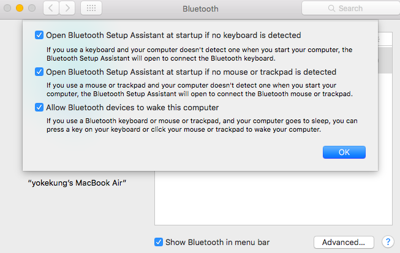Image resolution: width=400 pixels, height=253 pixels.
Task: Minimize window with the yellow button
Action: (x=18, y=9)
